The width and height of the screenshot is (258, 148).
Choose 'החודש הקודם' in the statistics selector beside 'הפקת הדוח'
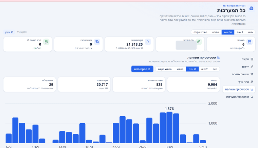(x=165, y=69)
